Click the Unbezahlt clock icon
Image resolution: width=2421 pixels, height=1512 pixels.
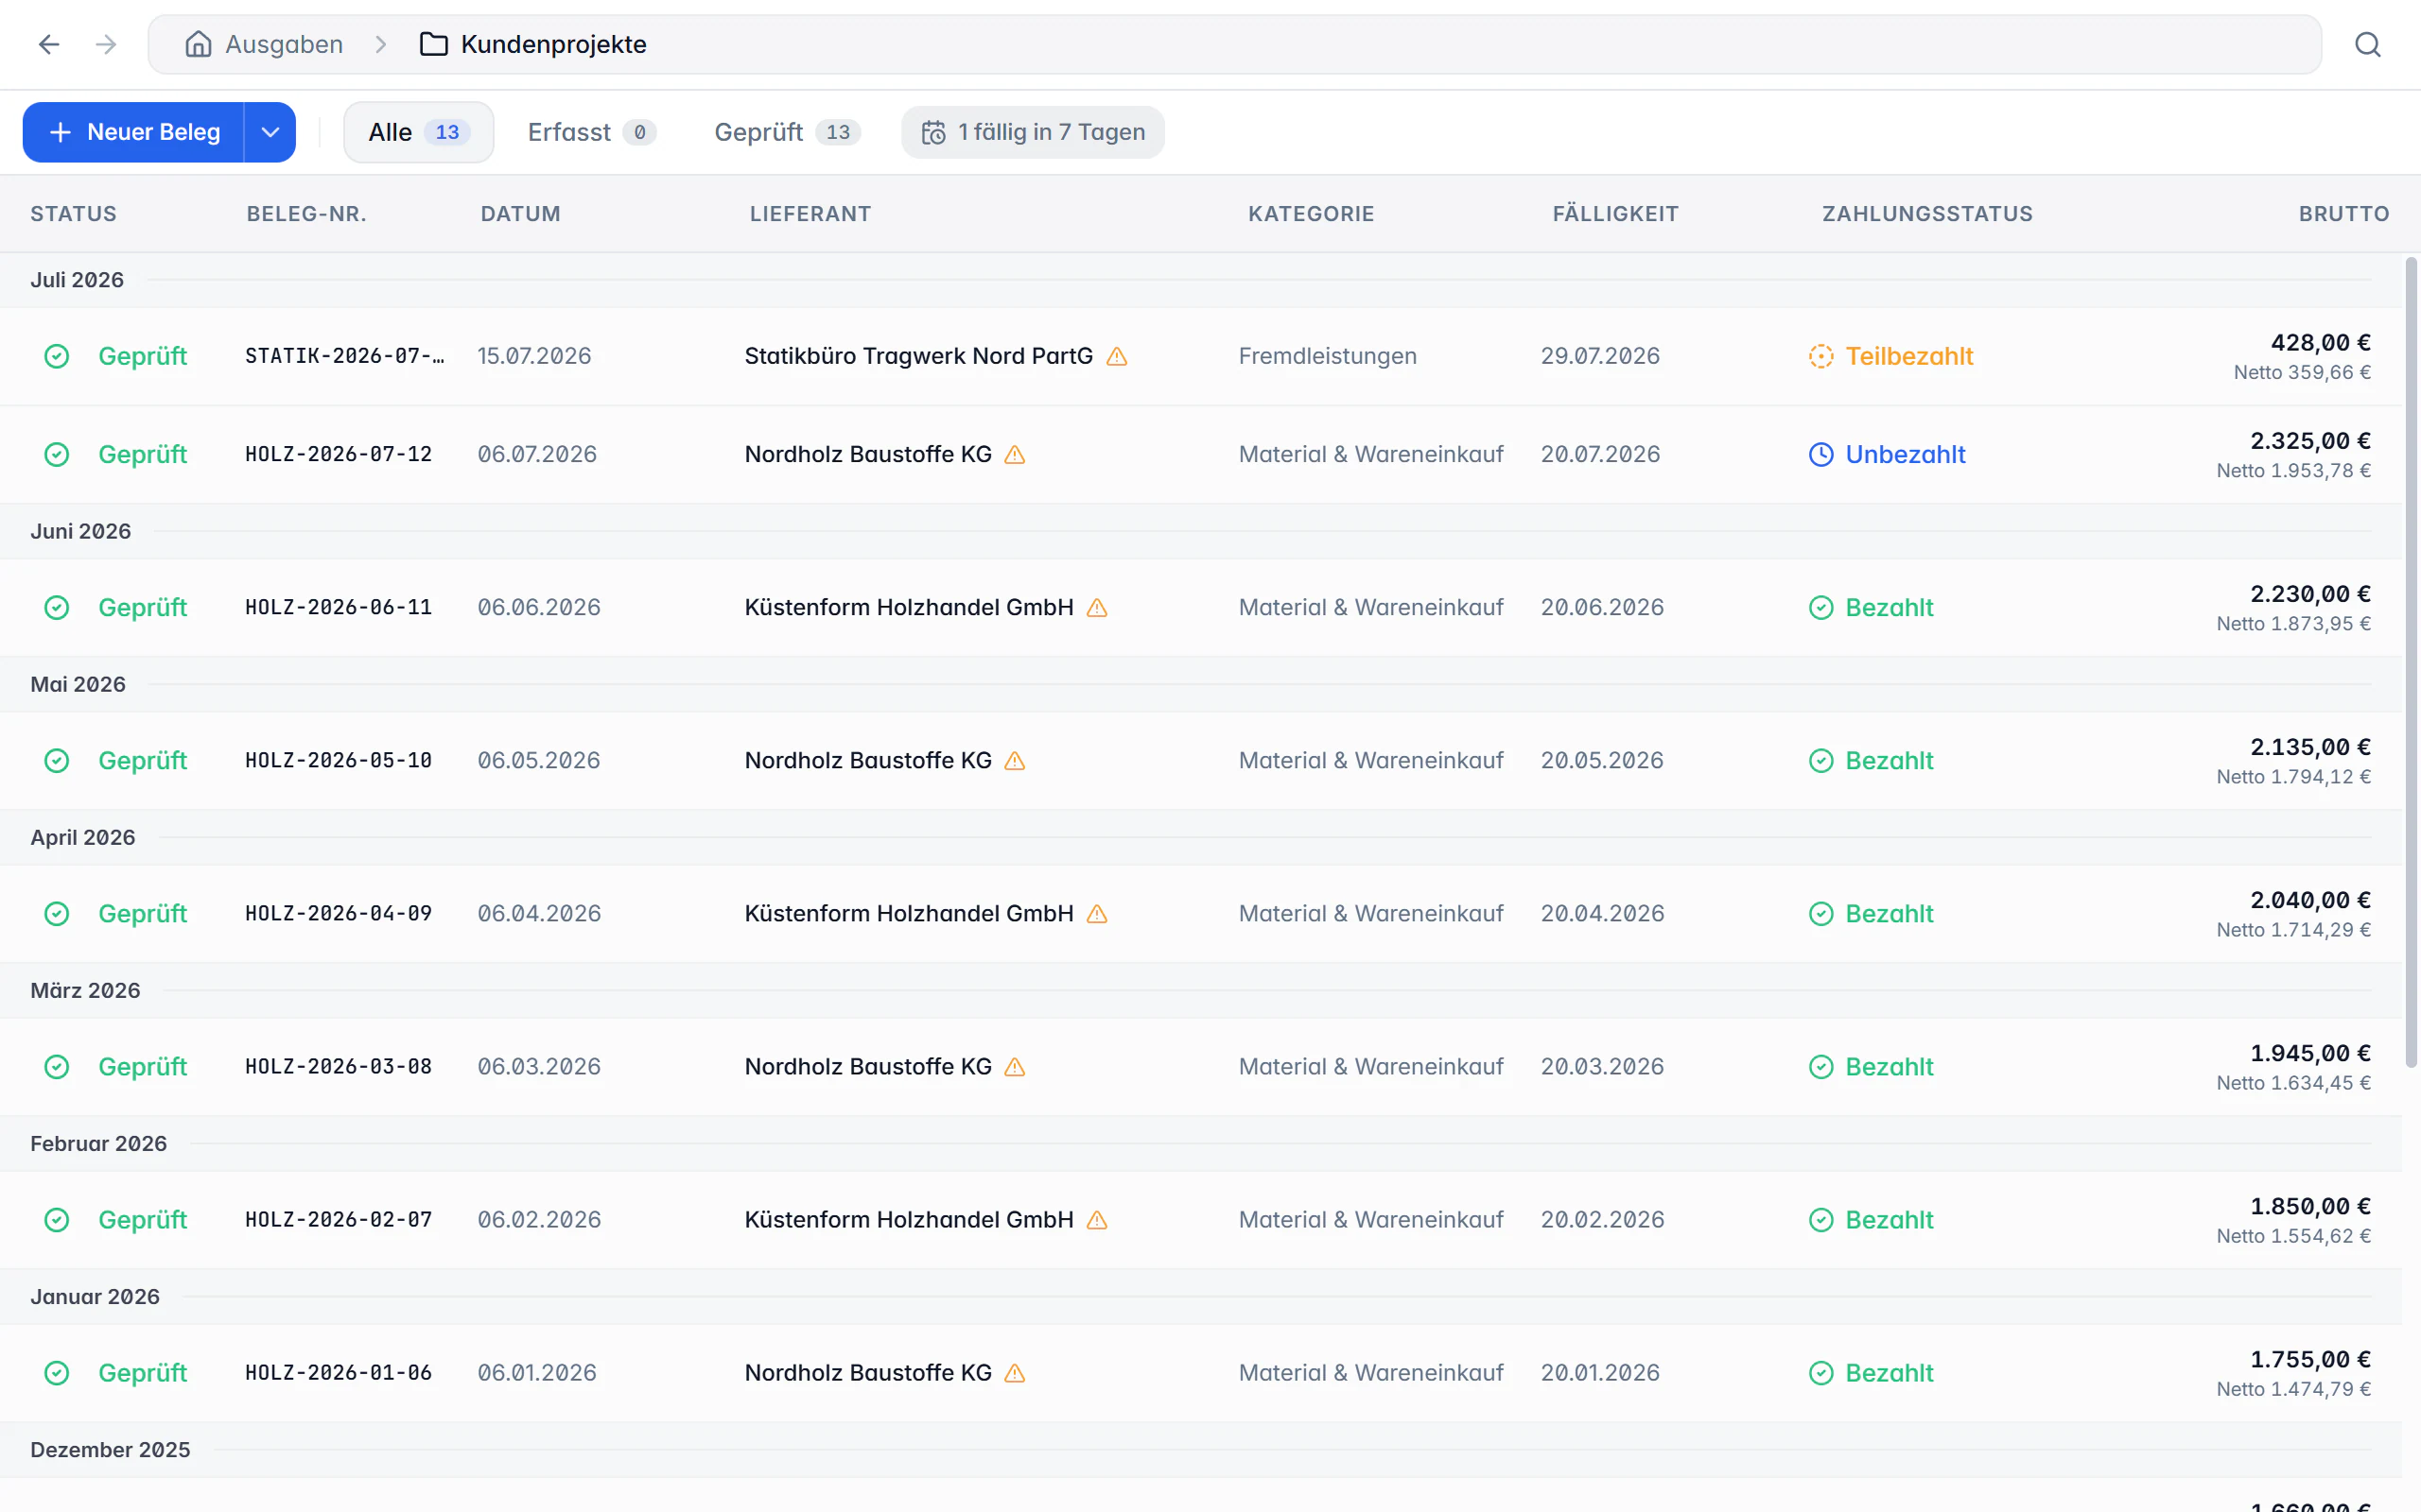tap(1820, 454)
